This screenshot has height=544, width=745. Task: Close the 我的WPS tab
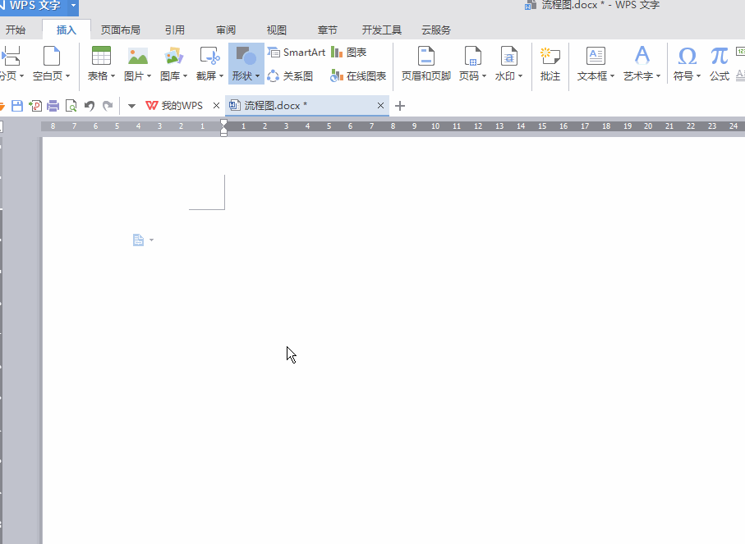(x=216, y=105)
